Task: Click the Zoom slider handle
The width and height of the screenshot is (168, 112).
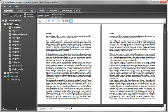Action: (x=17, y=109)
